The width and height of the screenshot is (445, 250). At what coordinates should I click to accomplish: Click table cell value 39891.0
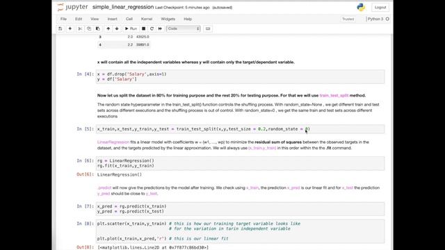[143, 44]
